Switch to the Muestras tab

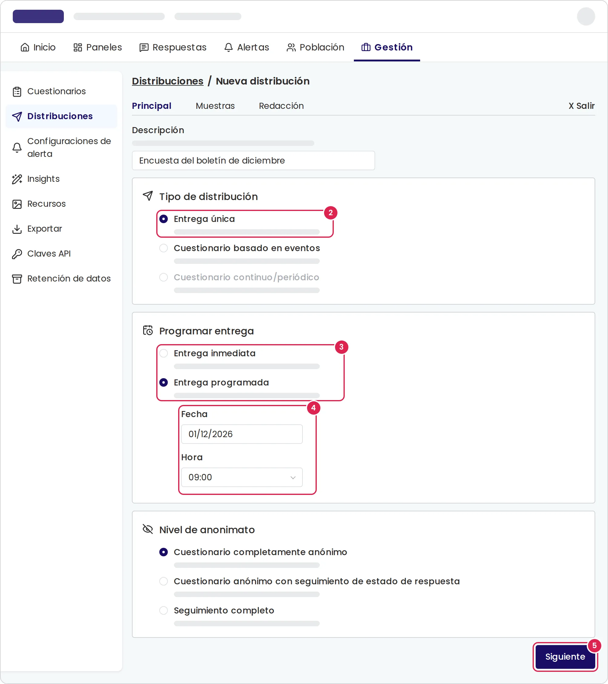215,106
